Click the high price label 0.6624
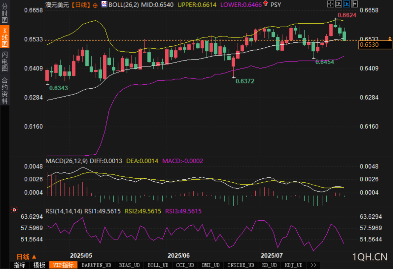This screenshot has height=269, width=393. [347, 15]
